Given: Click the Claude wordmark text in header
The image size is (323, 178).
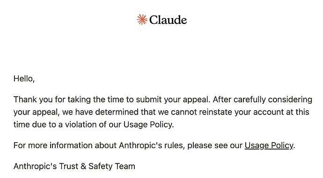Looking at the screenshot, I should 168,20.
